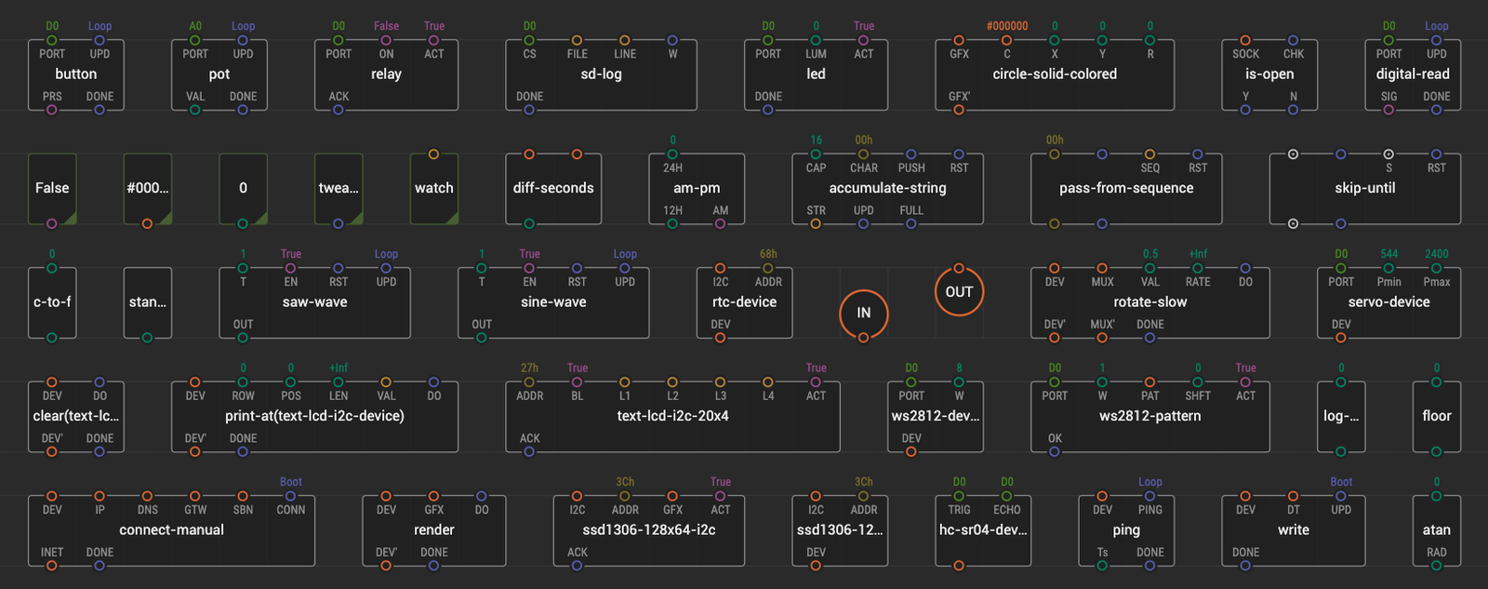The height and width of the screenshot is (589, 1488).
Task: Select the render node
Action: (434, 530)
